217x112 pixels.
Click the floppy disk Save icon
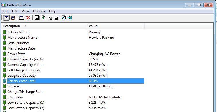(37, 18)
